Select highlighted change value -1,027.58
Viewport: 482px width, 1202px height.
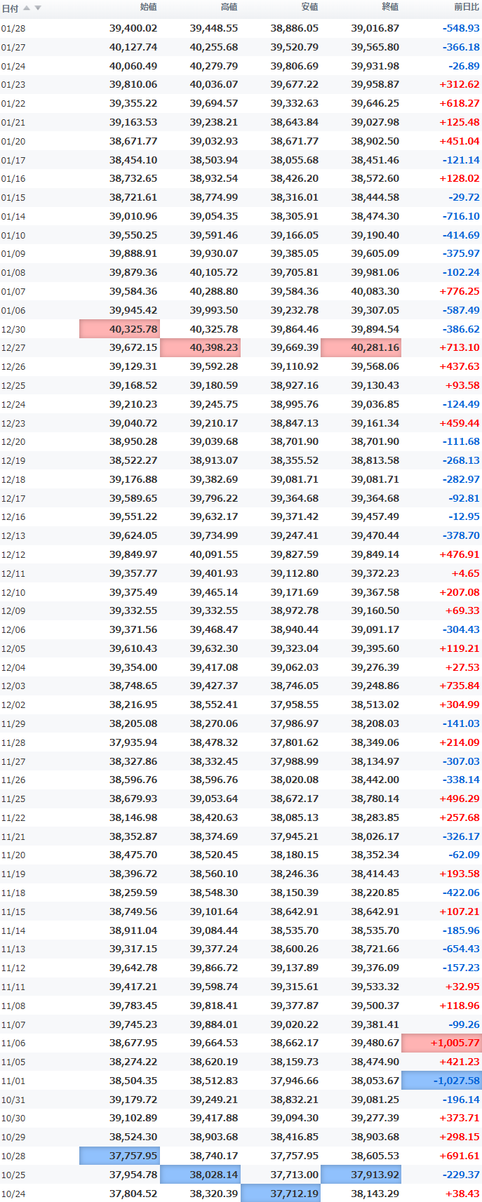441,1081
